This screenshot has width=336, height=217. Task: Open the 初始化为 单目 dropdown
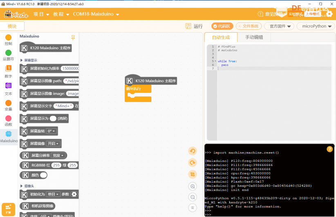(x=53, y=194)
